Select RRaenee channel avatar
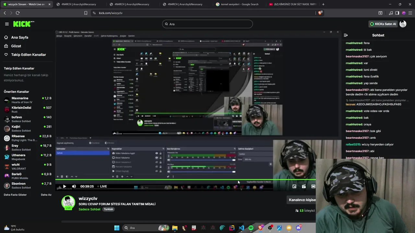 point(7,138)
